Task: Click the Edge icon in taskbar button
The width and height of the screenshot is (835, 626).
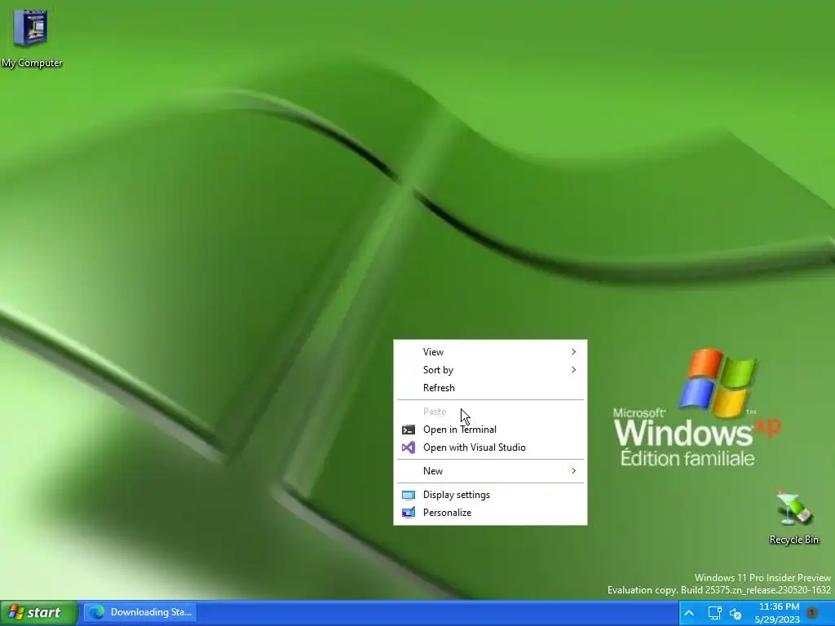Action: tap(97, 612)
